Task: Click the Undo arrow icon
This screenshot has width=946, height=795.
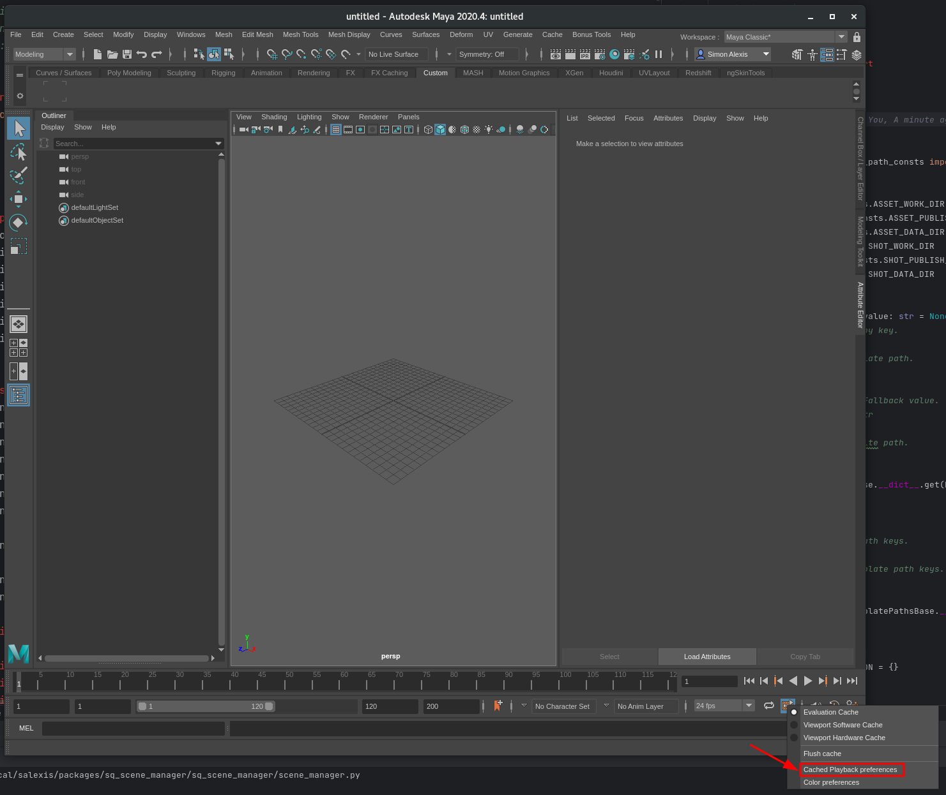Action: pyautogui.click(x=141, y=54)
